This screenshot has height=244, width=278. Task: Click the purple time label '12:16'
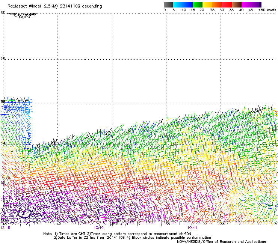click(x=5, y=228)
